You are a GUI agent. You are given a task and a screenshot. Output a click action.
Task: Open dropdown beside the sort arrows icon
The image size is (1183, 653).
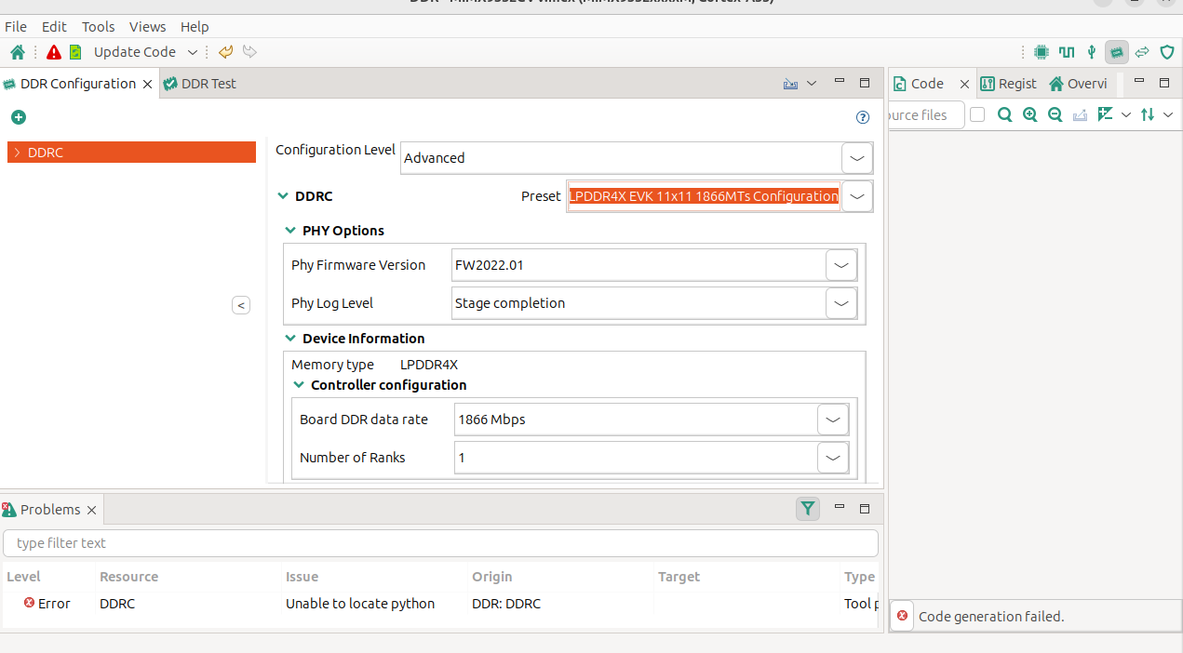[1168, 114]
